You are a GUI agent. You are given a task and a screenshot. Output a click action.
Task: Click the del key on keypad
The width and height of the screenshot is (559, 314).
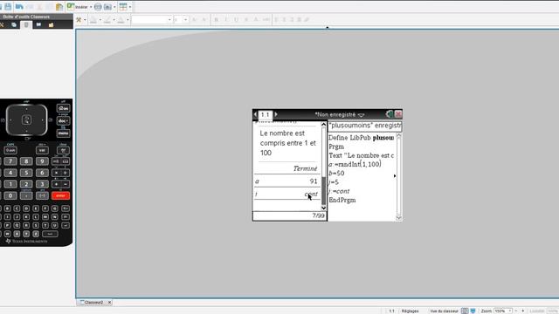pos(63,150)
